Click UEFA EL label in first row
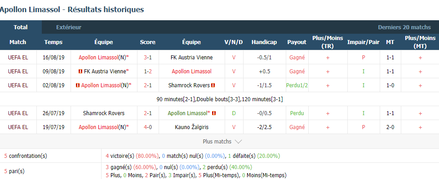This screenshot has width=439, height=179. click(x=18, y=58)
